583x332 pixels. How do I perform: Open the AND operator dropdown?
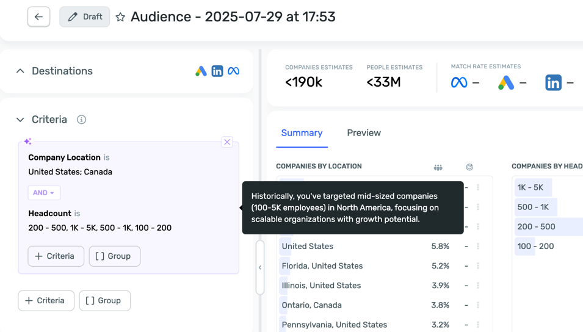pyautogui.click(x=44, y=193)
